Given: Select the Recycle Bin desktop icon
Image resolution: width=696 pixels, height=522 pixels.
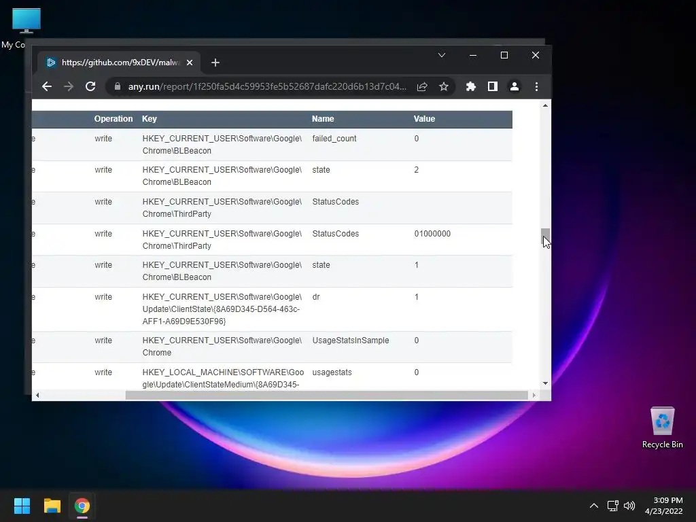Looking at the screenshot, I should 662,428.
